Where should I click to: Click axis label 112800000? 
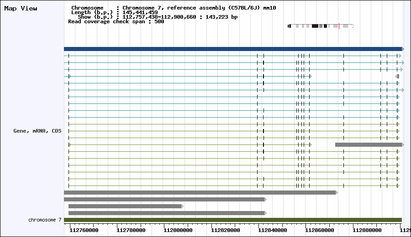pos(178,230)
